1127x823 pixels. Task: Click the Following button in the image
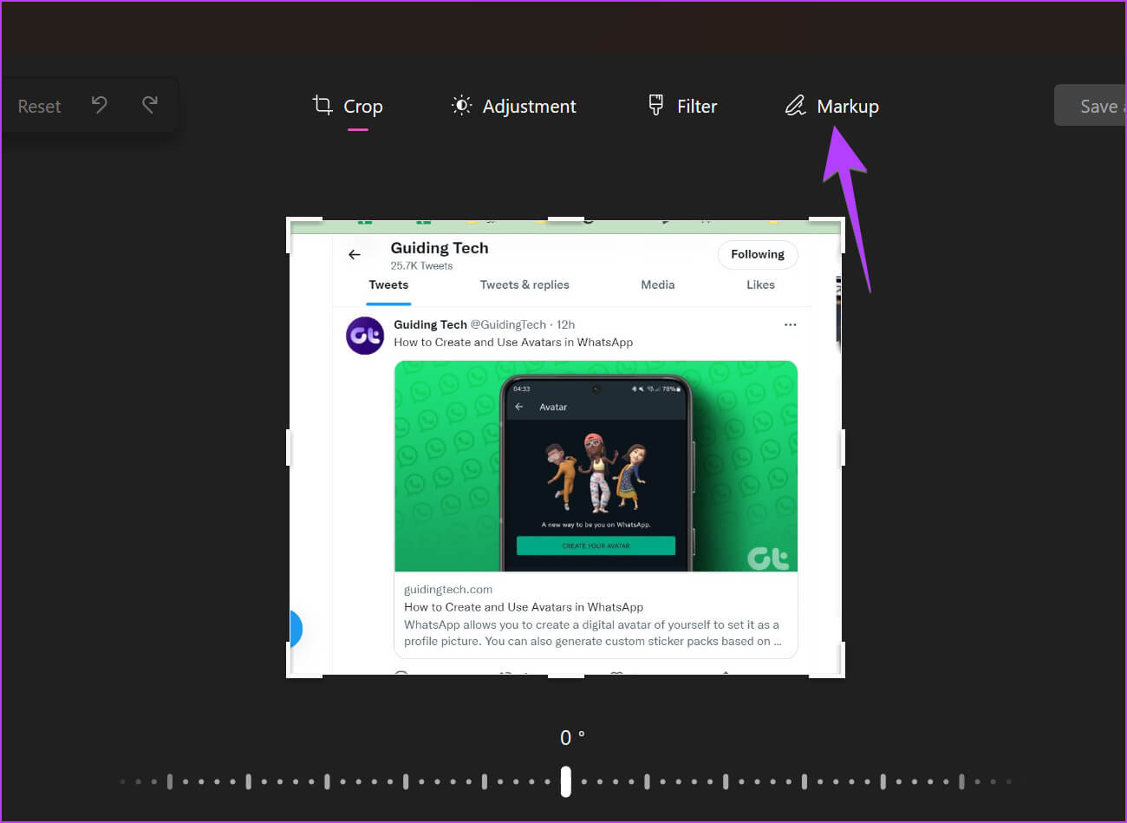click(x=758, y=254)
